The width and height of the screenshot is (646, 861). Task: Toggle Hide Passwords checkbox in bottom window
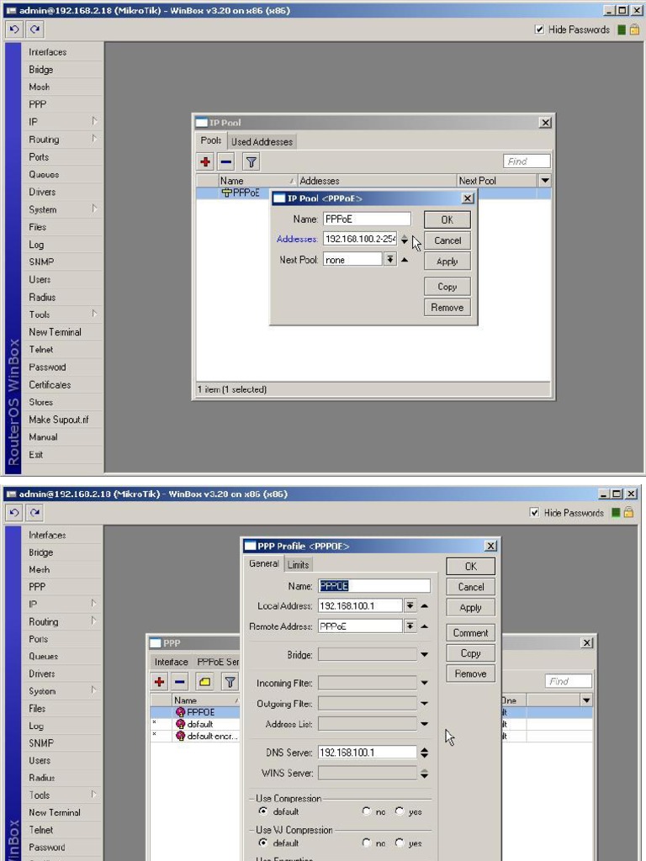534,512
